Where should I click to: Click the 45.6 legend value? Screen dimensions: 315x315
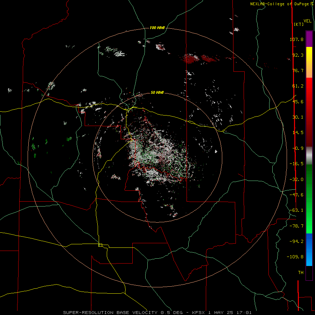pyautogui.click(x=298, y=101)
